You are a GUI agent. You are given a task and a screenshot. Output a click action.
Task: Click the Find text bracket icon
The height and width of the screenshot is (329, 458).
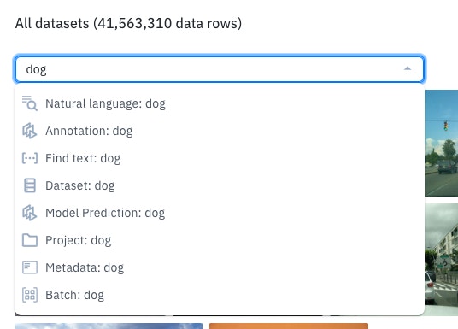tap(30, 158)
